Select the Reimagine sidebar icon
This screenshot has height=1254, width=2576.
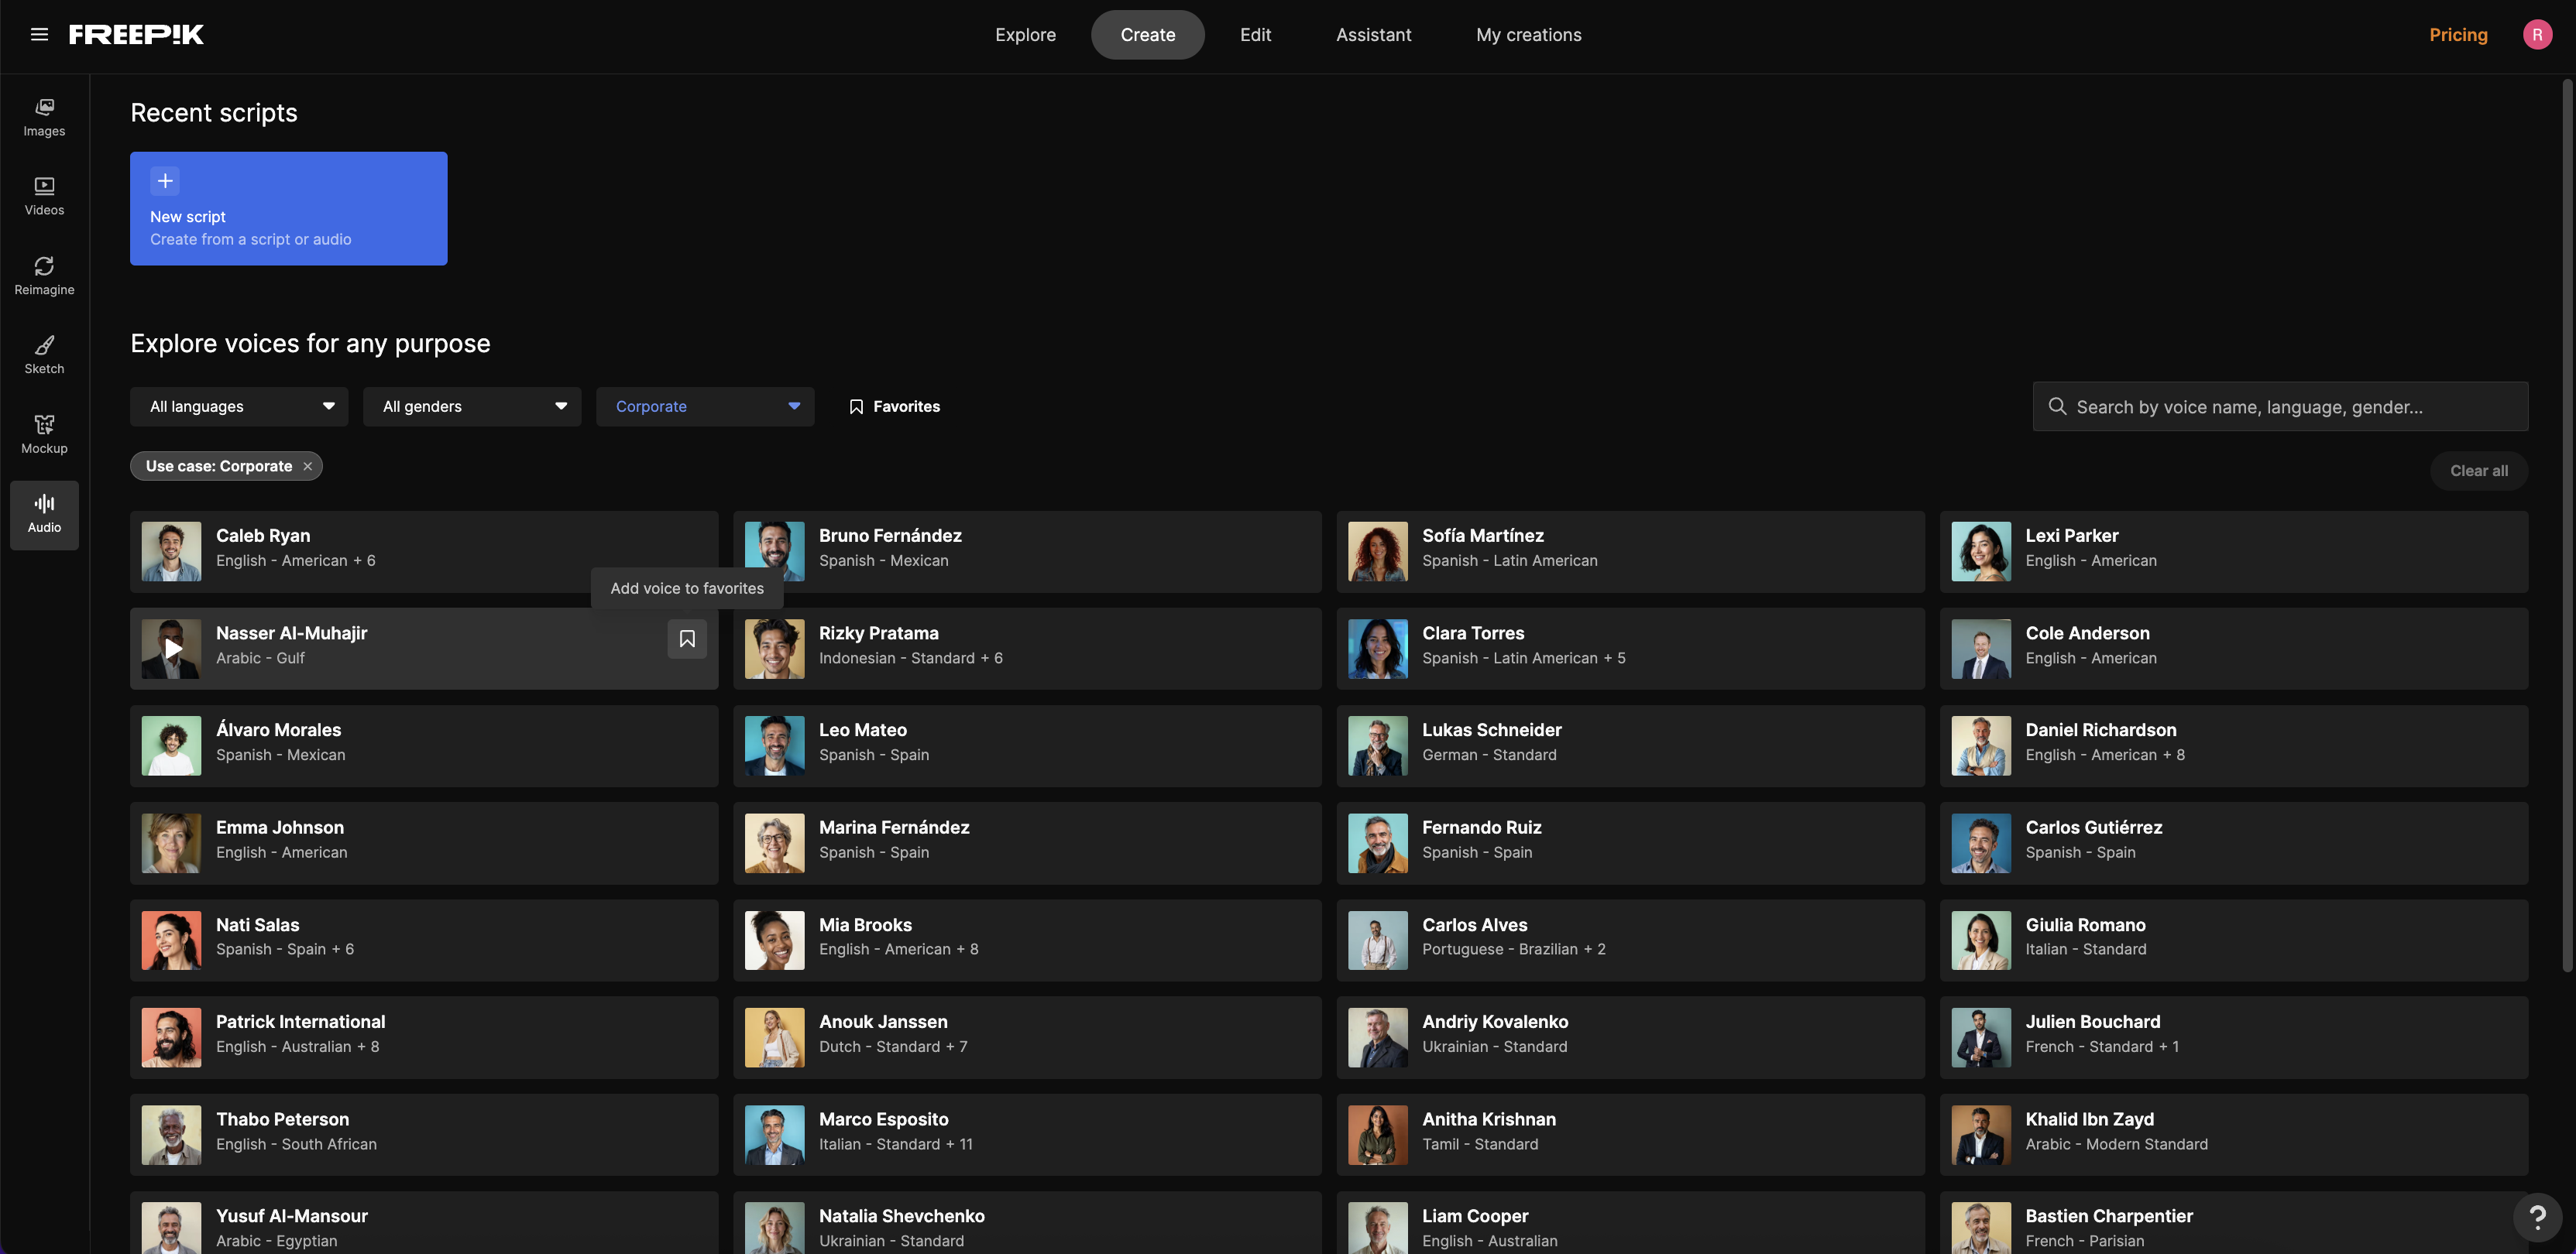(44, 276)
